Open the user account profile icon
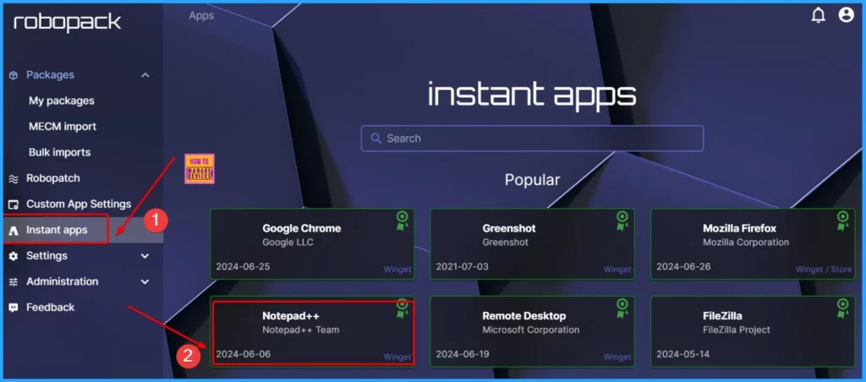 coord(846,15)
